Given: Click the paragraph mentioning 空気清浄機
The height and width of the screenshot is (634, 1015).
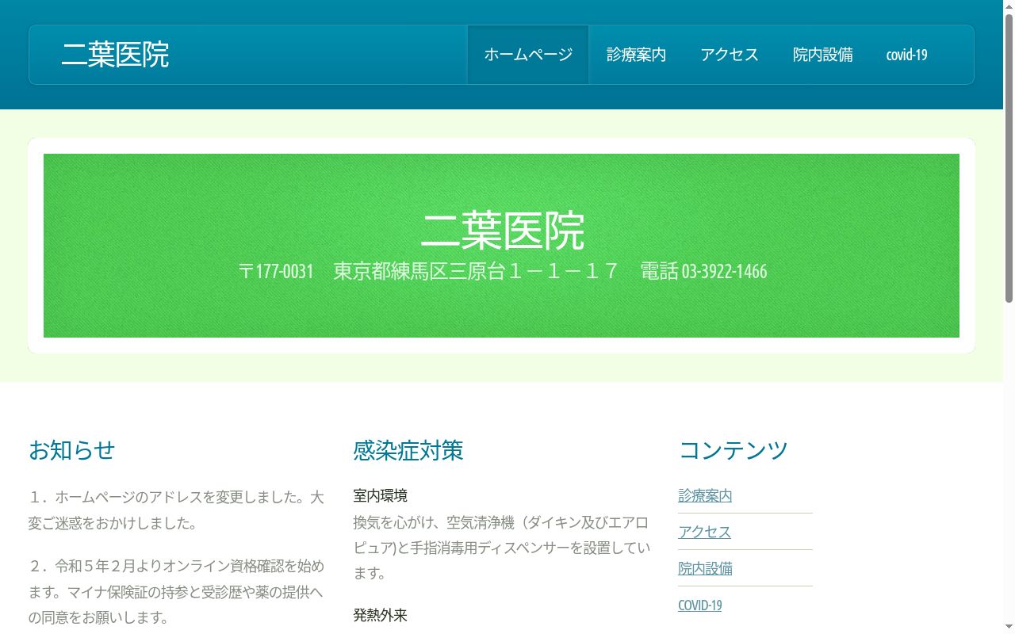Looking at the screenshot, I should click(501, 548).
